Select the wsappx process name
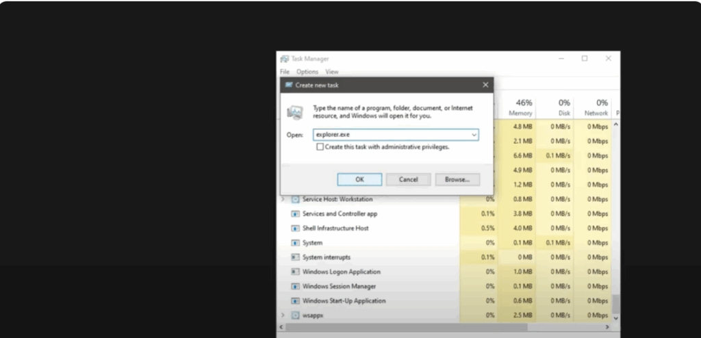 pos(312,315)
